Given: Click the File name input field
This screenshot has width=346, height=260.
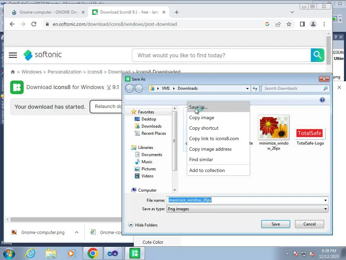Looking at the screenshot, I should 245,200.
